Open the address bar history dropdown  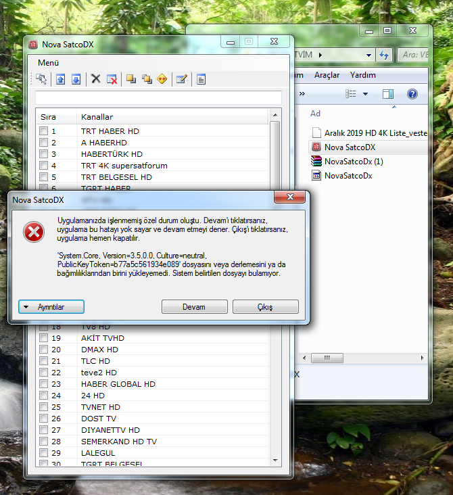(x=368, y=55)
